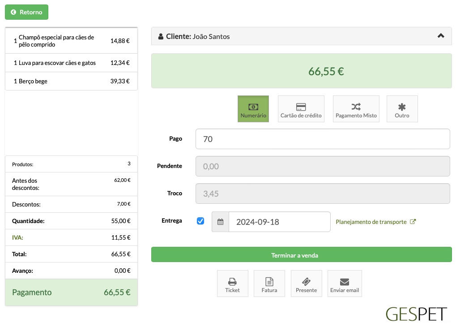Viewport: 456px width, 327px height.
Task: Generate the Fatura invoice document
Action: pyautogui.click(x=269, y=284)
